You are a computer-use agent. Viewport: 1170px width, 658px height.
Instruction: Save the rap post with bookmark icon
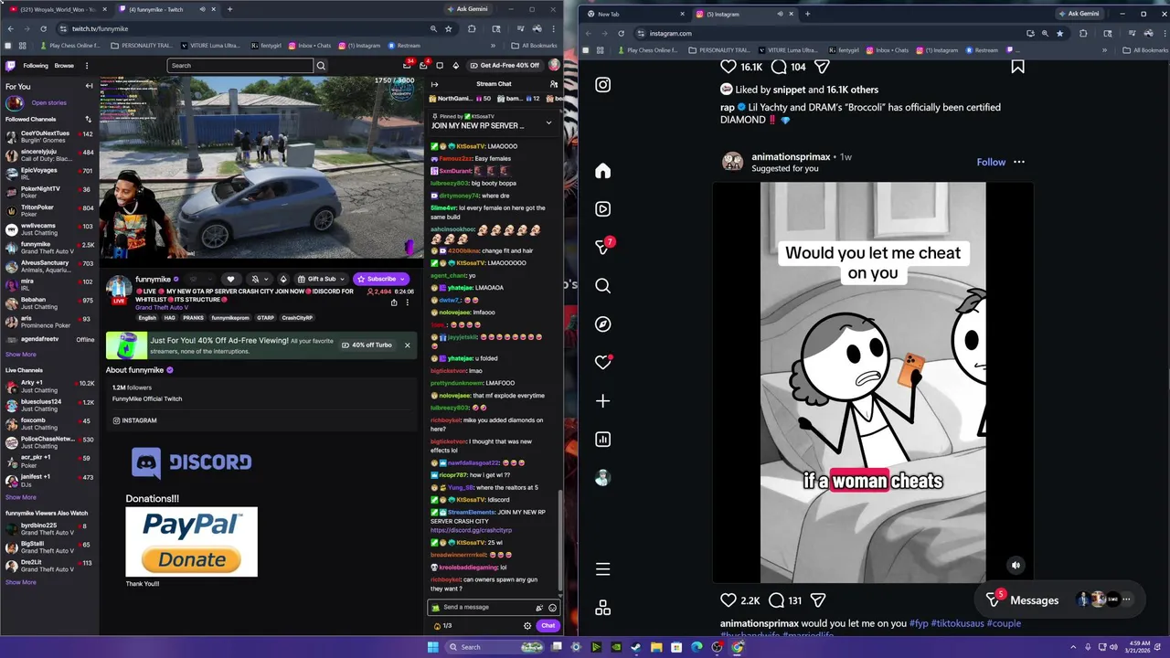tap(1017, 67)
